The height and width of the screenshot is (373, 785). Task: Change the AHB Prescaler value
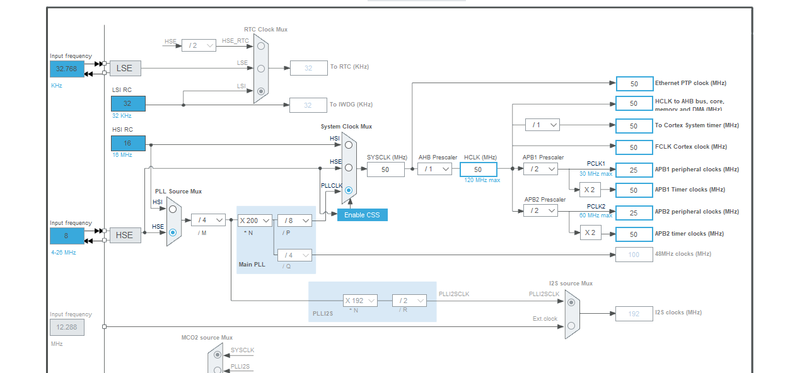[433, 169]
